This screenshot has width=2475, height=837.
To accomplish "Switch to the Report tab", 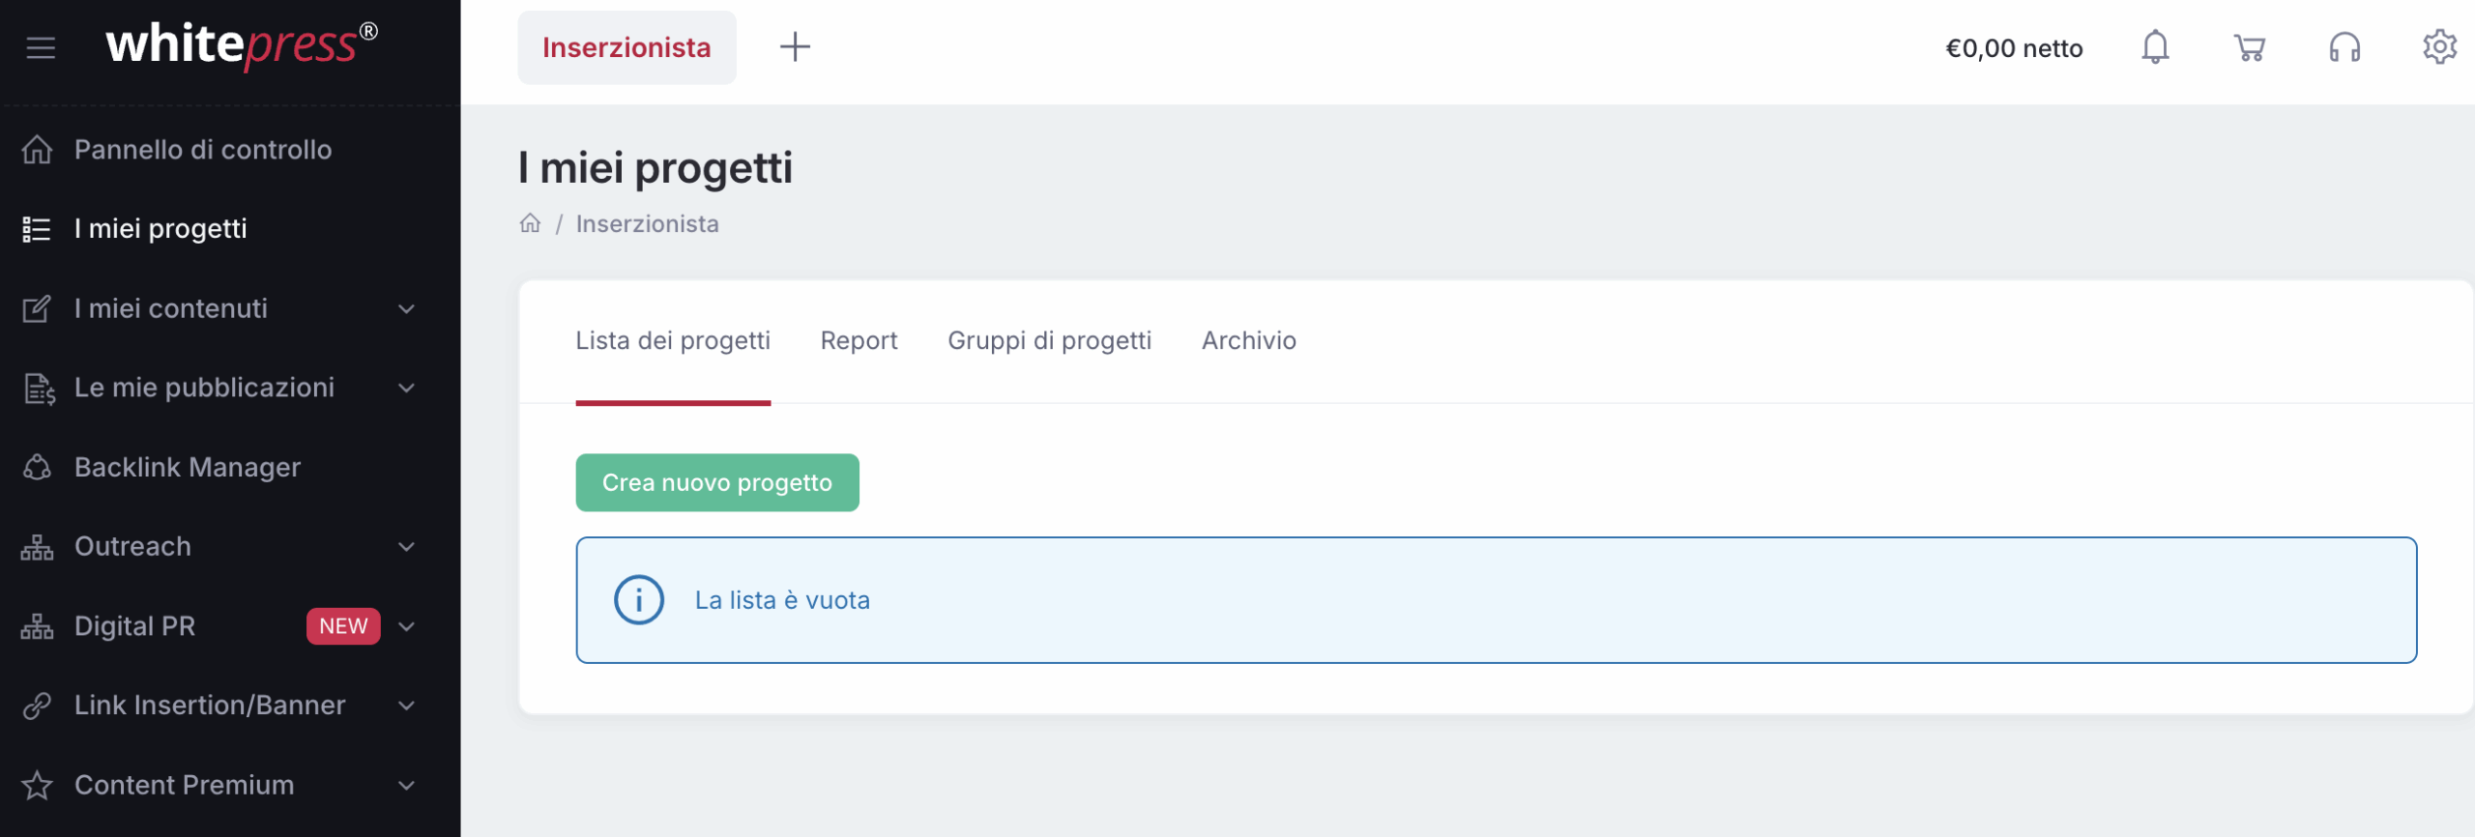I will (859, 340).
